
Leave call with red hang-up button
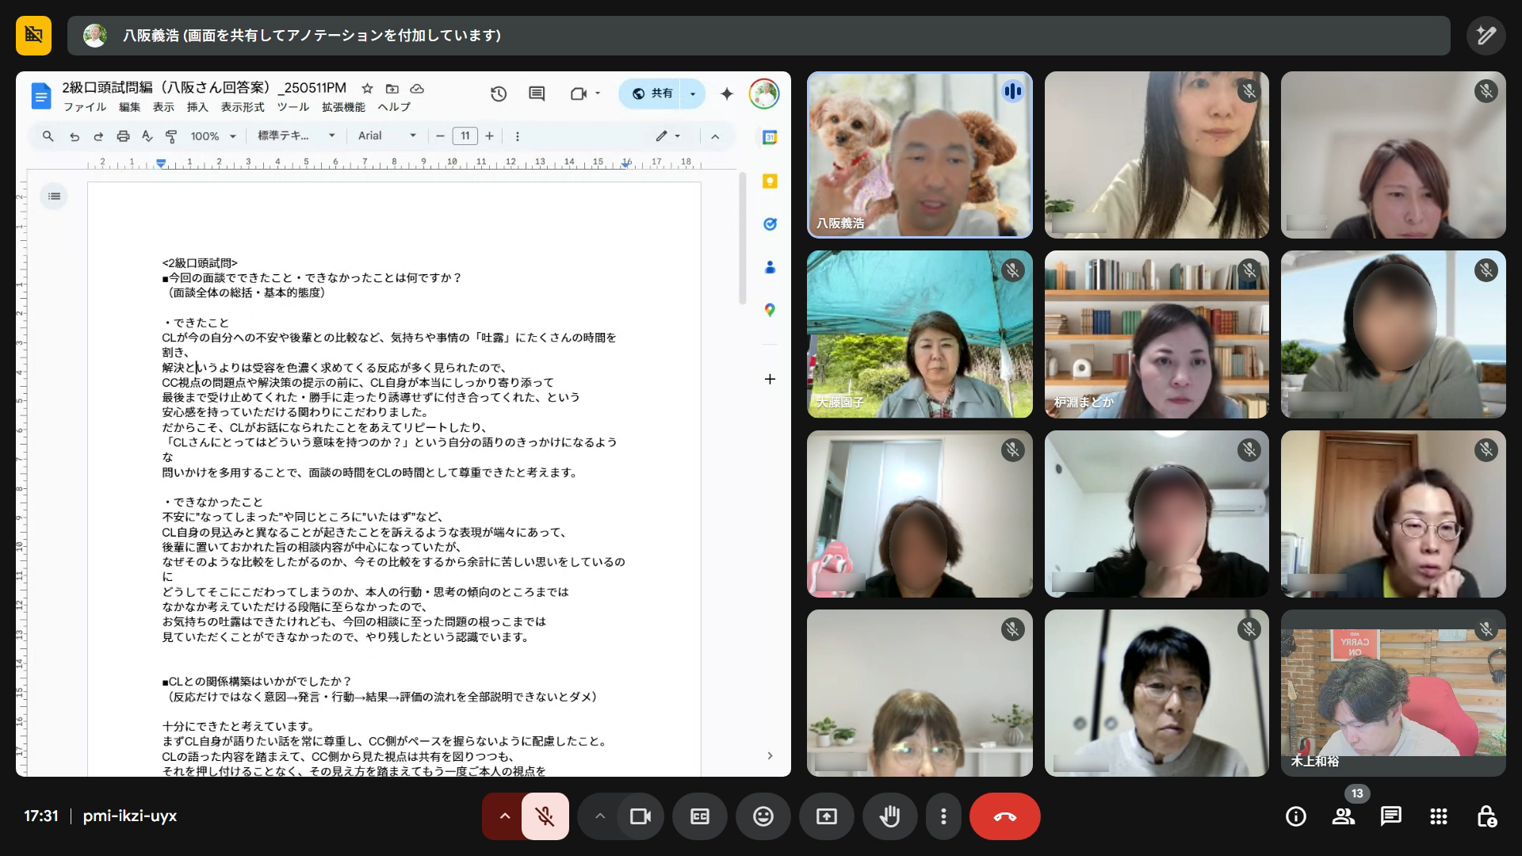(x=1004, y=816)
